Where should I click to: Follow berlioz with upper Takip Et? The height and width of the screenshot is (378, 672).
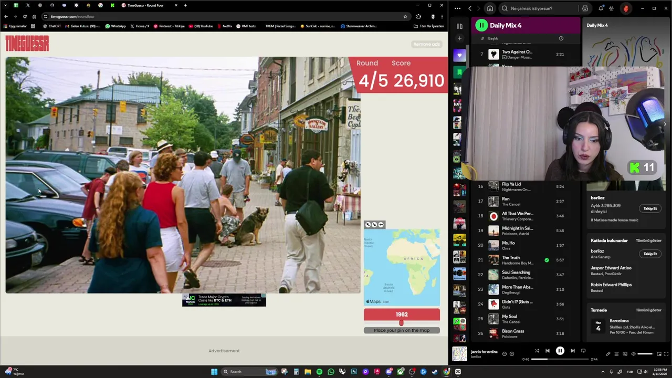650,208
